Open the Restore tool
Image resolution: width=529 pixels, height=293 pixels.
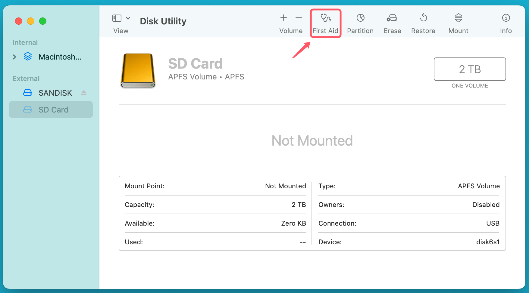coord(423,23)
